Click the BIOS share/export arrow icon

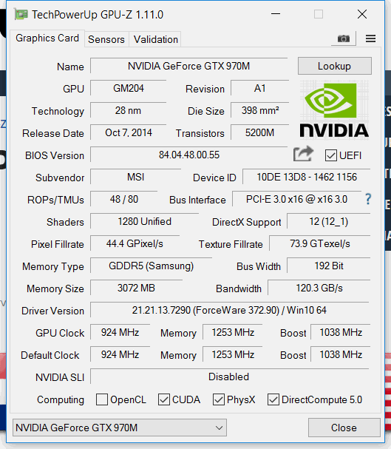pos(303,153)
